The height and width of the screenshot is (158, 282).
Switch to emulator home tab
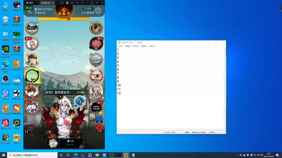(x=30, y=3)
